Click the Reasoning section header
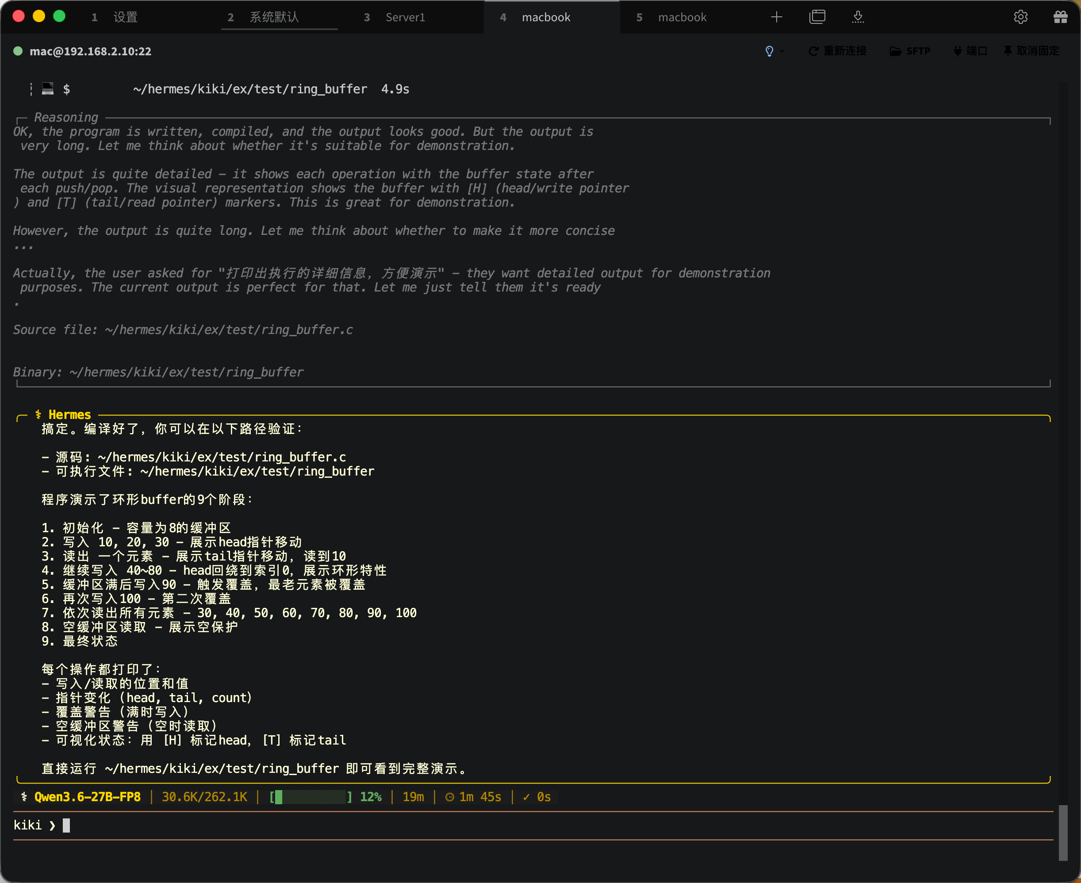This screenshot has height=883, width=1081. [x=66, y=118]
